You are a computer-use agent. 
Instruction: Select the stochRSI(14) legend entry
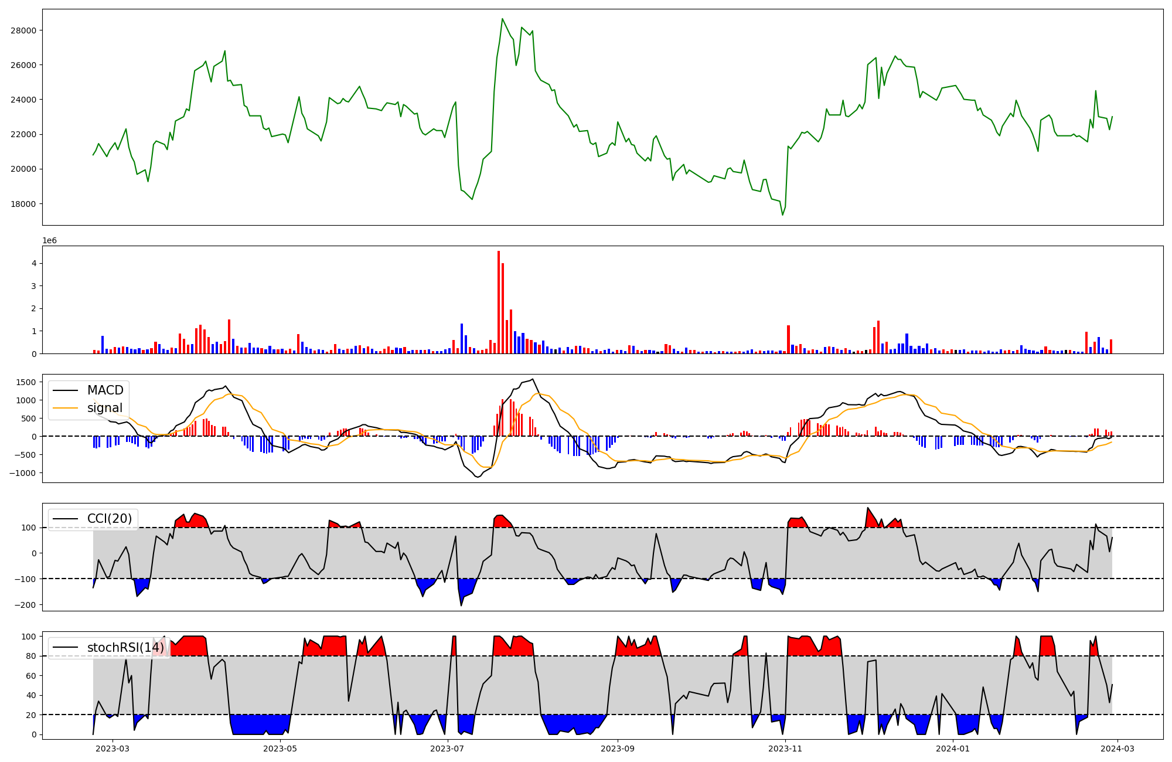[x=125, y=648]
